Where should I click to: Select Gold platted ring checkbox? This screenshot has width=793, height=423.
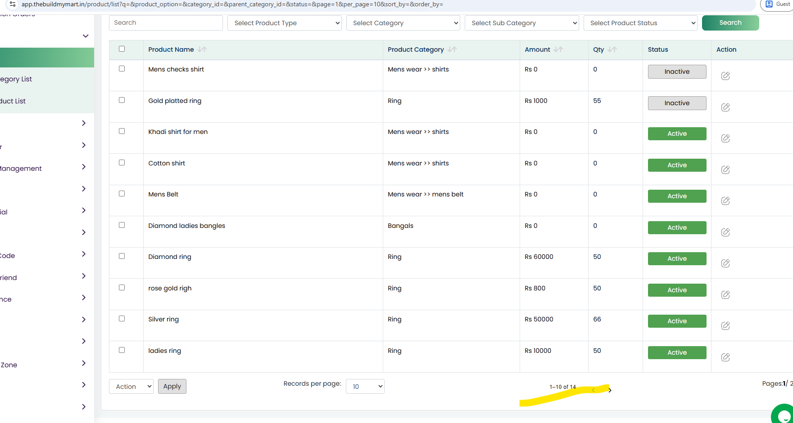(122, 100)
